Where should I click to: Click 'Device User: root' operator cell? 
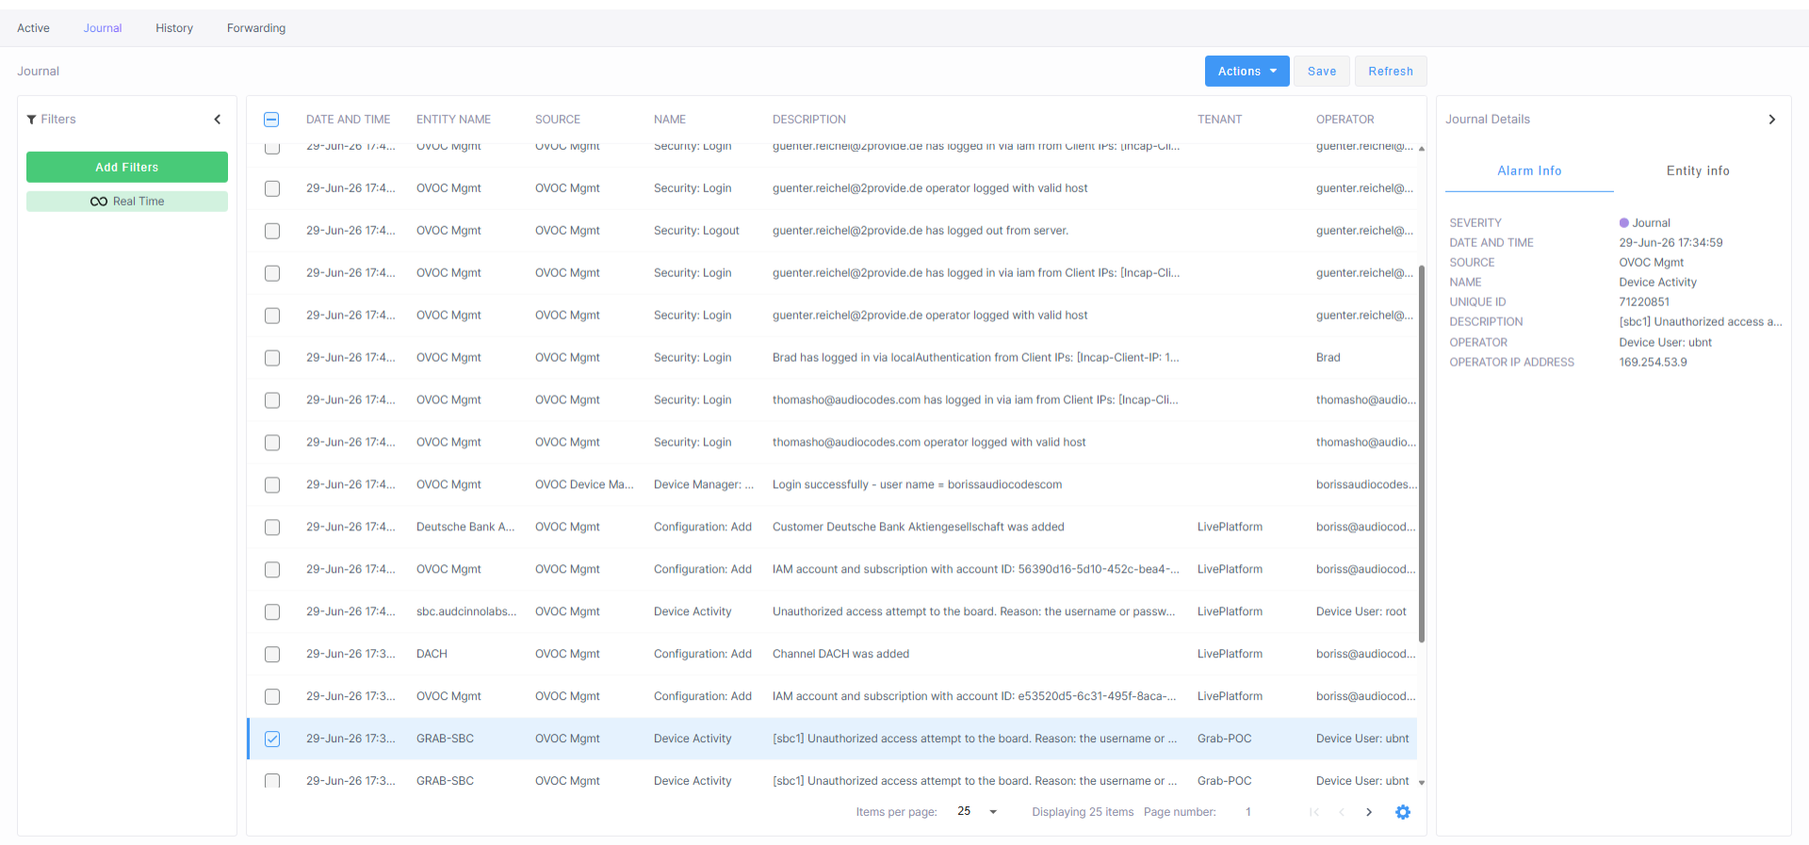[1361, 612]
